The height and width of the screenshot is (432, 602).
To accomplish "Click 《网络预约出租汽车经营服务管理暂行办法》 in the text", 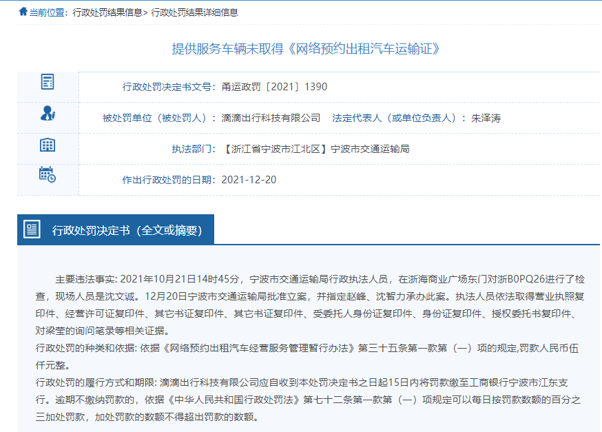I will pyautogui.click(x=259, y=349).
